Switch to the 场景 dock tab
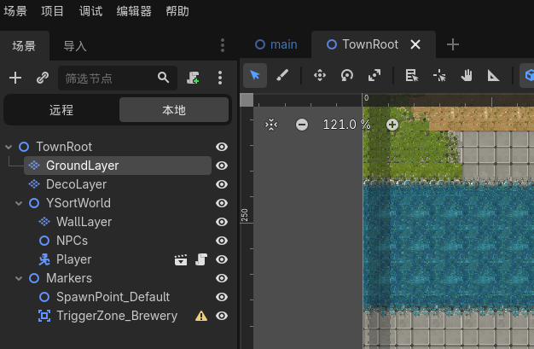This screenshot has width=534, height=349. (x=24, y=46)
